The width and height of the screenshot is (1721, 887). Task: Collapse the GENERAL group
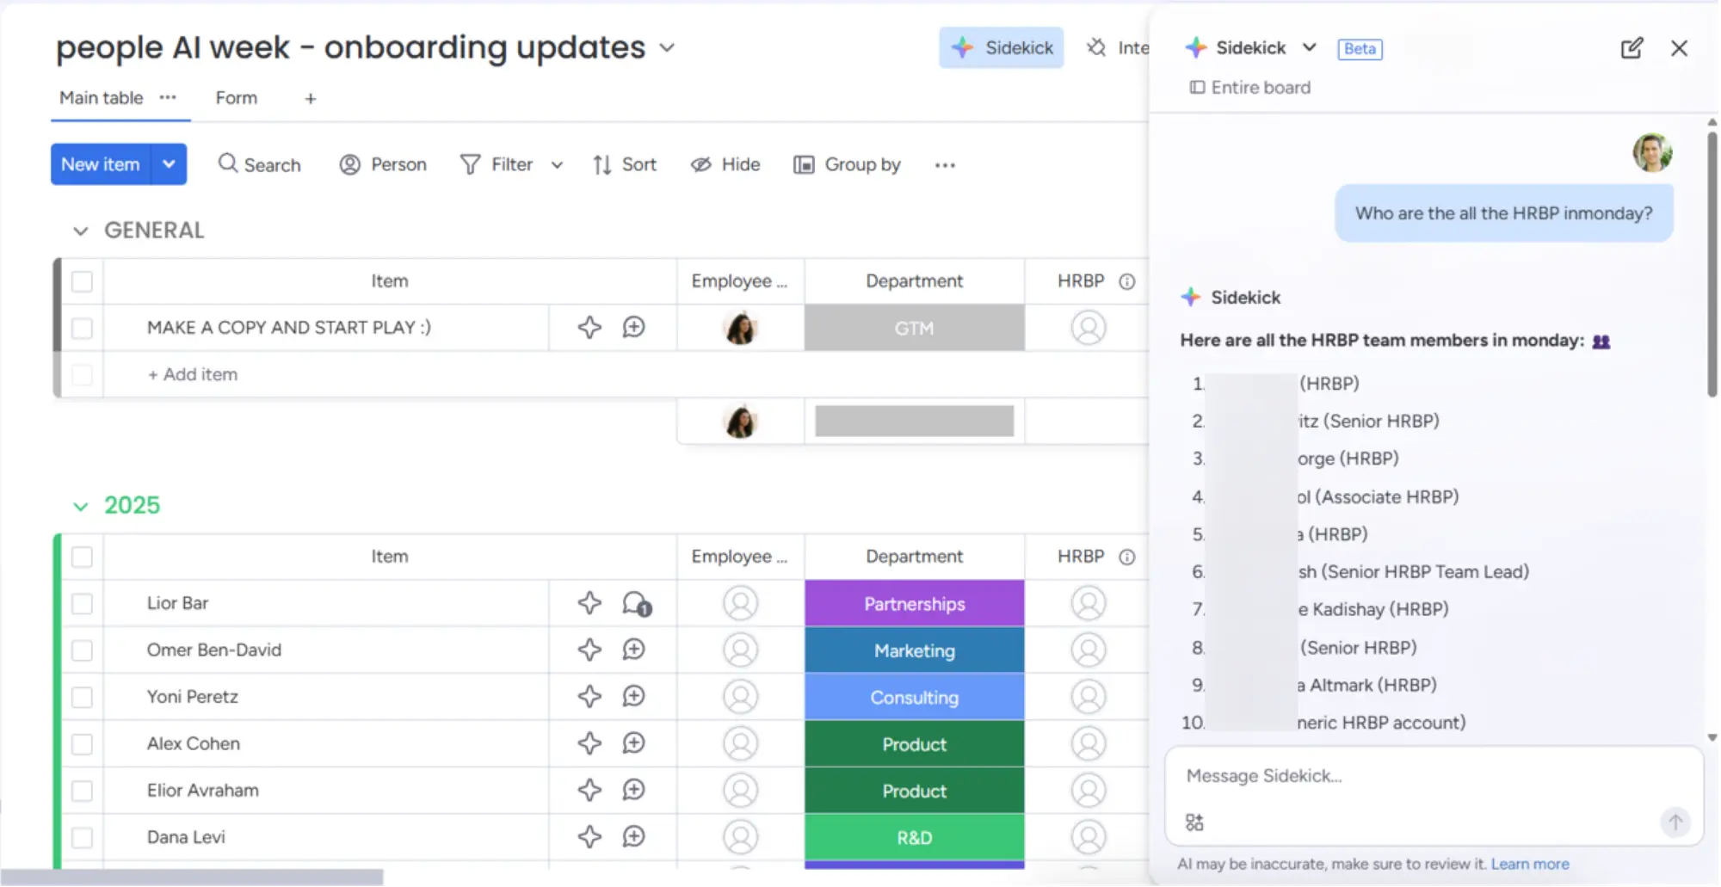(81, 231)
